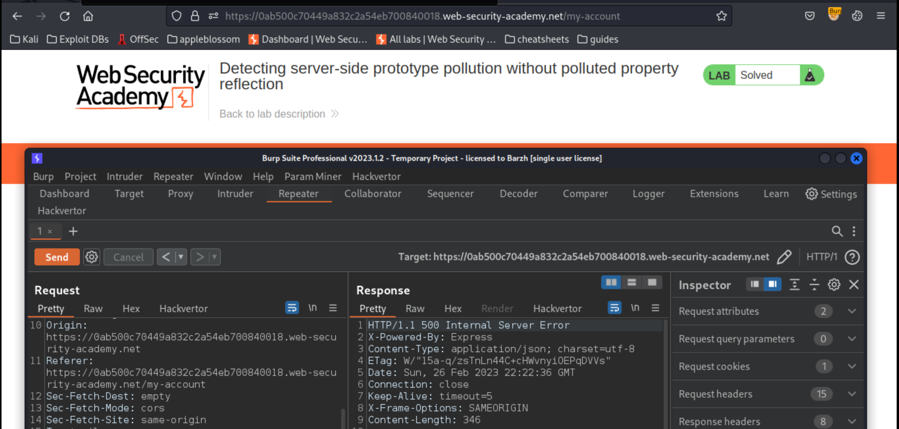The height and width of the screenshot is (429, 899).
Task: Select combined tabbed request/response layout
Action: tap(652, 282)
